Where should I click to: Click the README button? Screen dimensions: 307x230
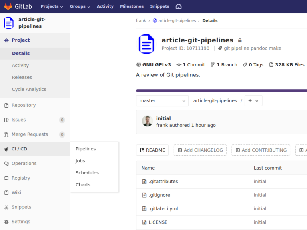click(x=152, y=150)
